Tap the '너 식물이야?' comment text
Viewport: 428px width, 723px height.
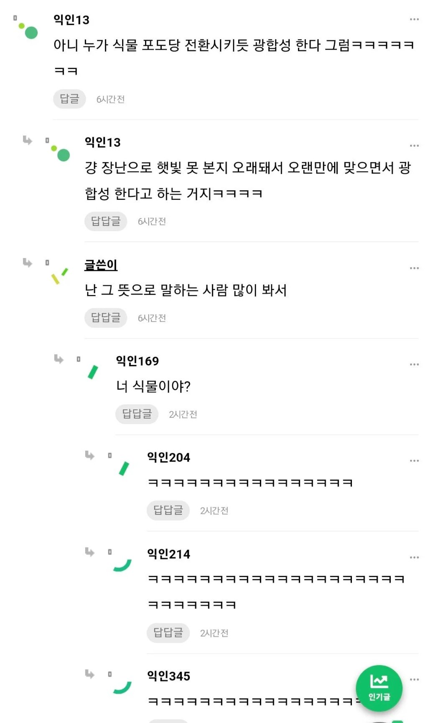coord(153,386)
